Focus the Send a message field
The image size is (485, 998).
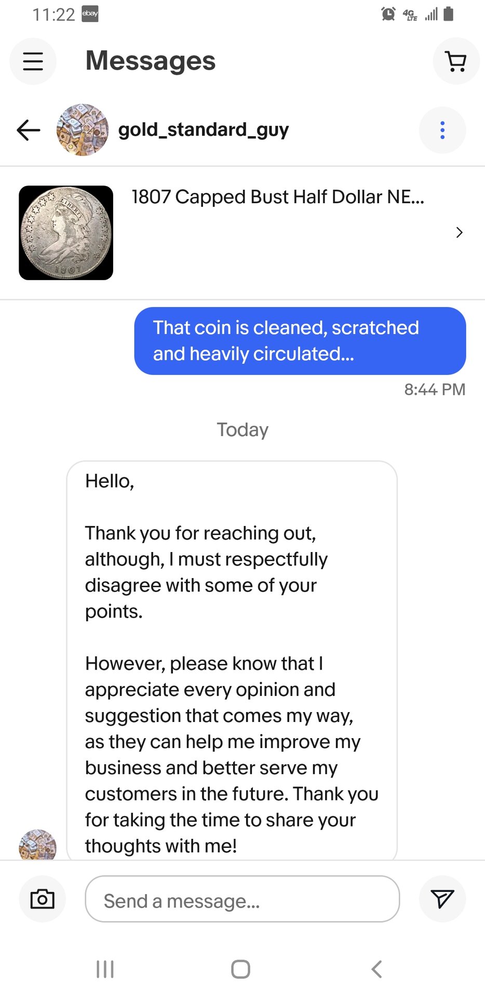[x=243, y=899]
